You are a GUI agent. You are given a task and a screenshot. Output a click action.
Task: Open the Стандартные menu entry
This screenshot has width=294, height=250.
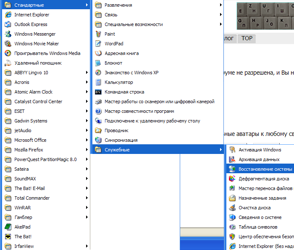46,5
